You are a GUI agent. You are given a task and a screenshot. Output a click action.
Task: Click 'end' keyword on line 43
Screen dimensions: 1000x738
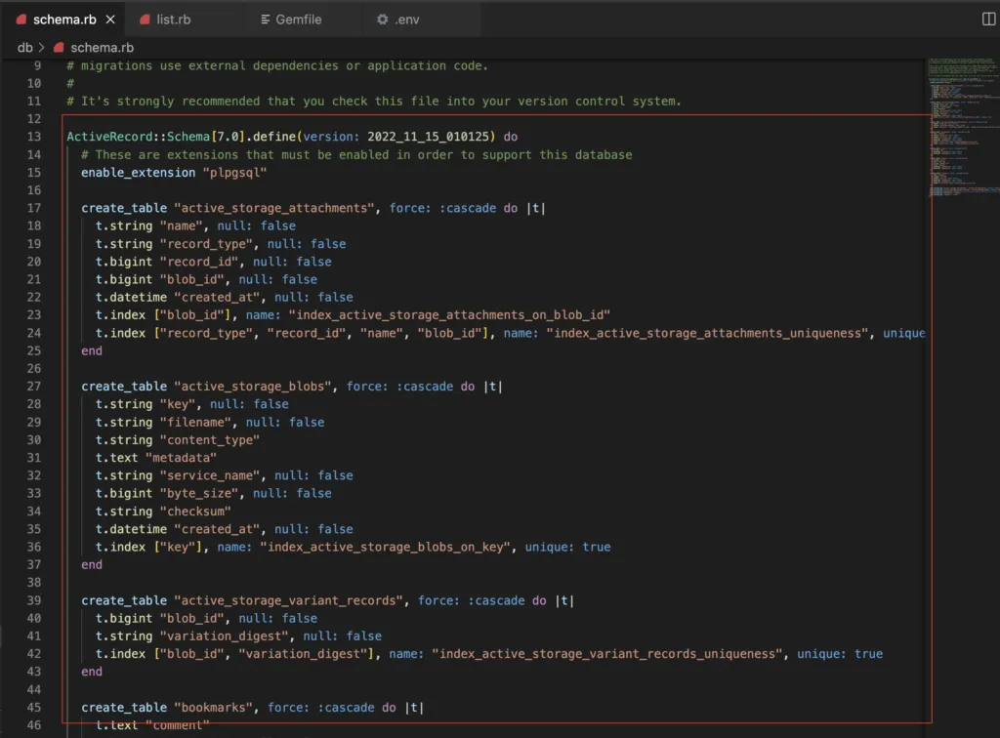tap(92, 673)
